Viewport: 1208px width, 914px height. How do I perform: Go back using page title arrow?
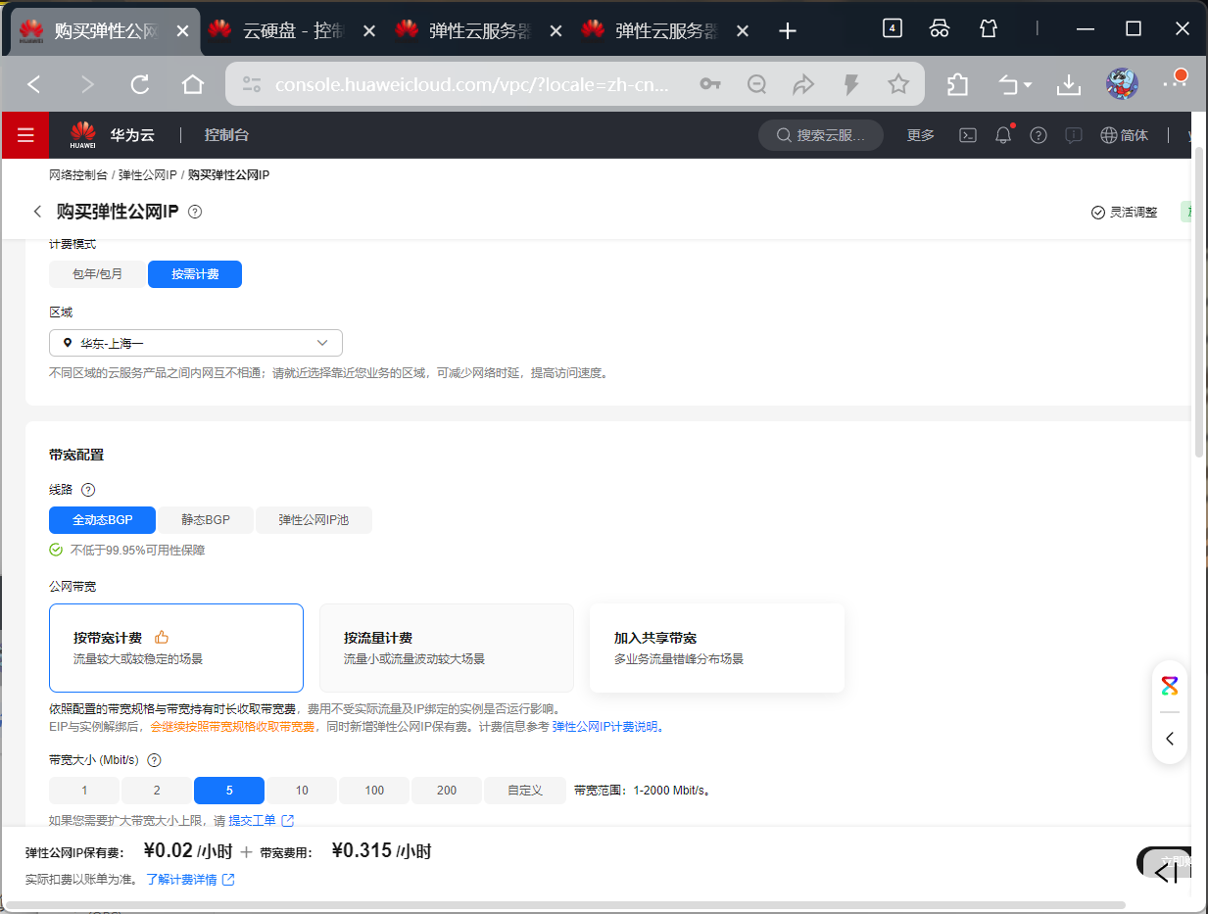pyautogui.click(x=37, y=212)
